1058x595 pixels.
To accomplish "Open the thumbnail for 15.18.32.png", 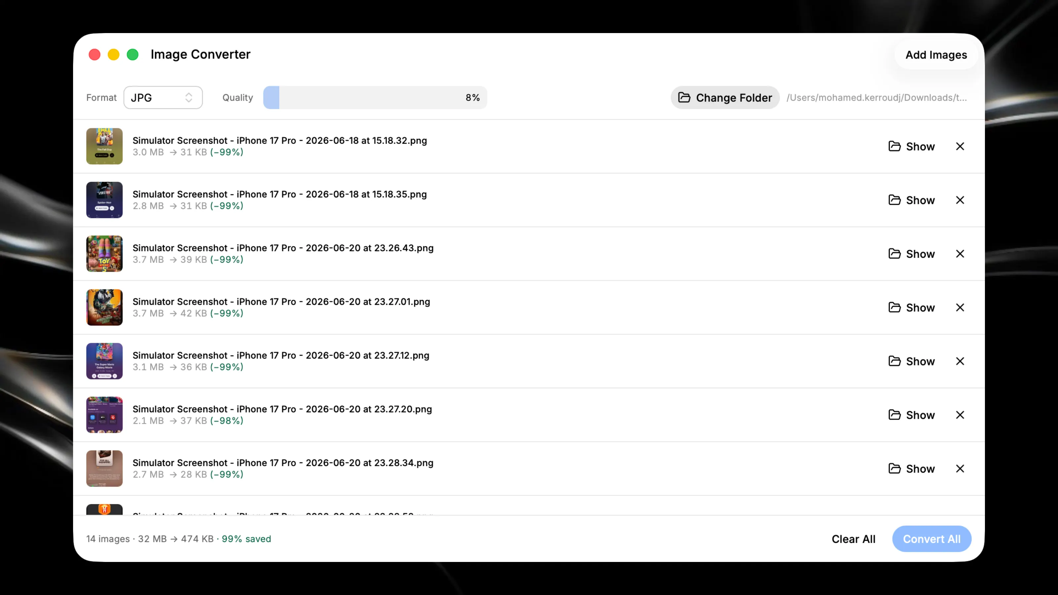I will 104,146.
